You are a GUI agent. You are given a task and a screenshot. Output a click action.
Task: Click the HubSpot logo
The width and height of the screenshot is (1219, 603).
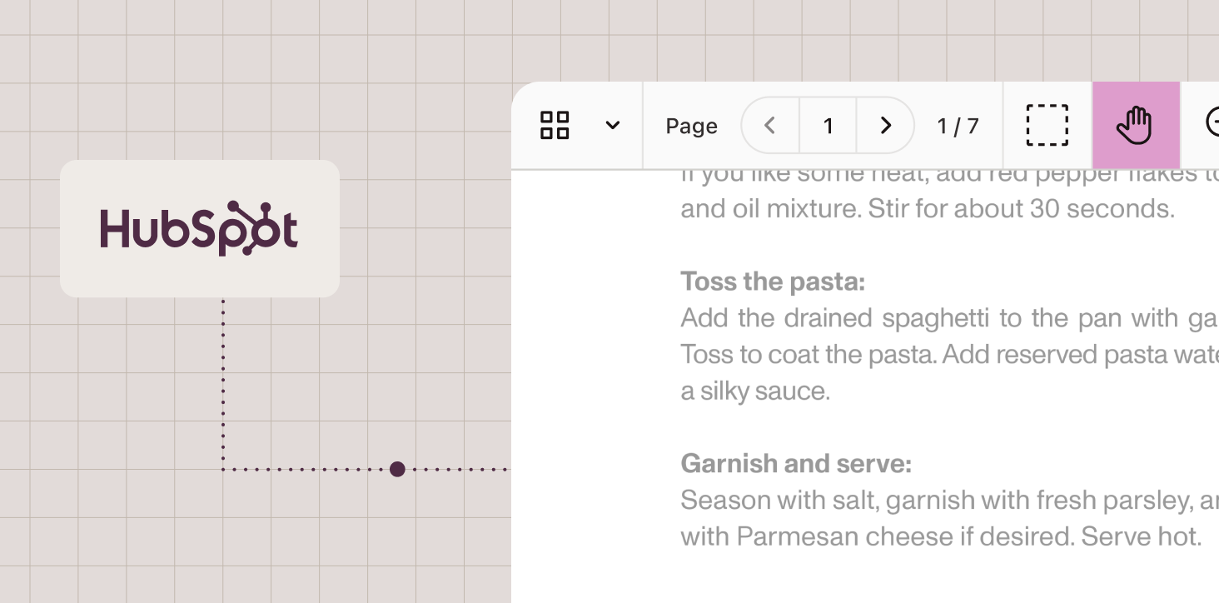coord(199,228)
